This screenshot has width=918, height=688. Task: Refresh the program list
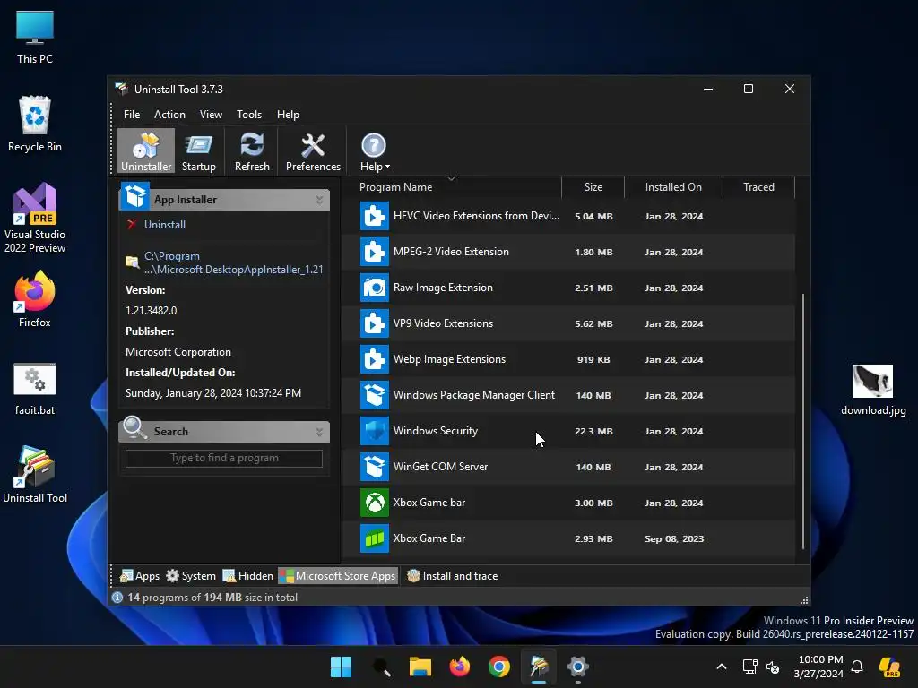(252, 150)
